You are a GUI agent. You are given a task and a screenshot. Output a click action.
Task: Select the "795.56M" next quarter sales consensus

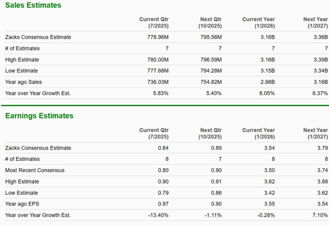[x=211, y=37]
